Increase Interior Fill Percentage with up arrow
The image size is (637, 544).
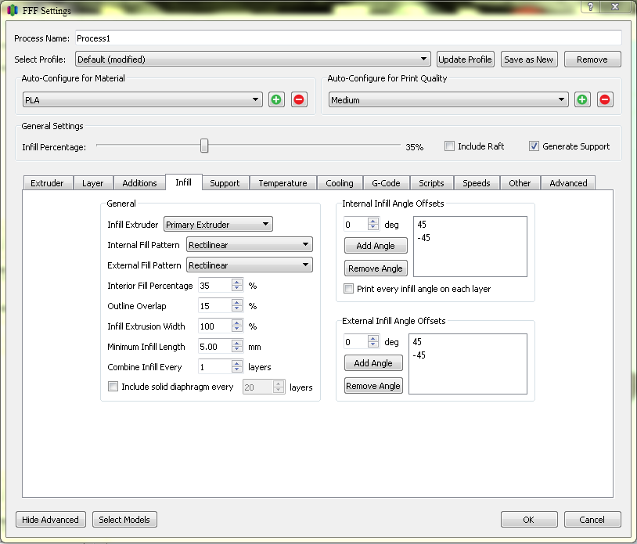[x=237, y=283]
